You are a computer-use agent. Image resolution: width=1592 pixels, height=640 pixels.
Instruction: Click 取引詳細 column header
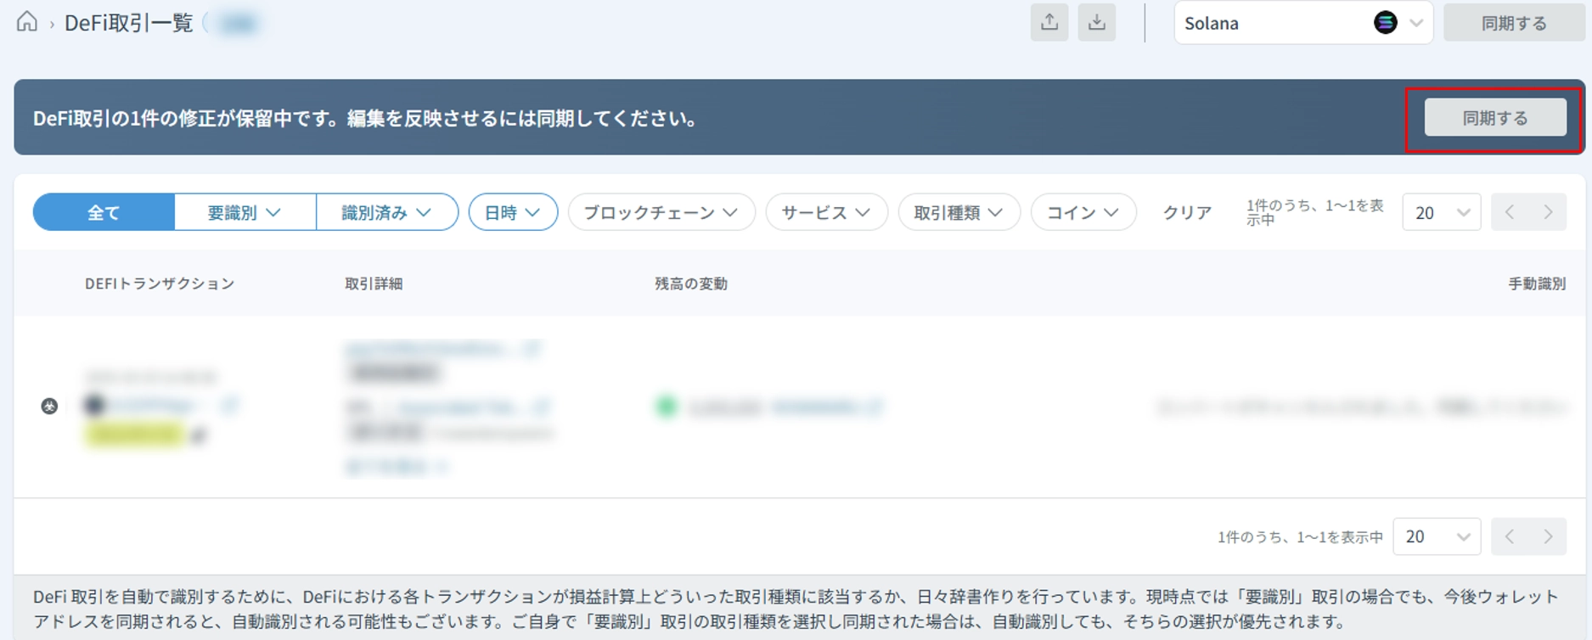(x=374, y=284)
